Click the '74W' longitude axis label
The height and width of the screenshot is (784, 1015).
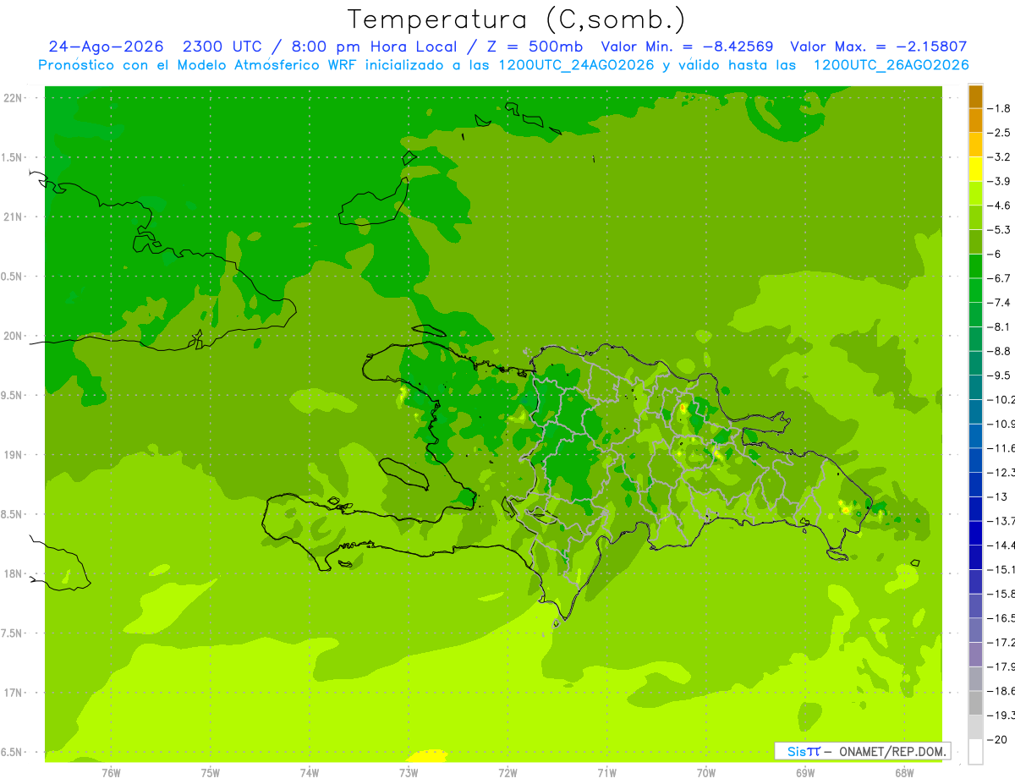(x=310, y=773)
